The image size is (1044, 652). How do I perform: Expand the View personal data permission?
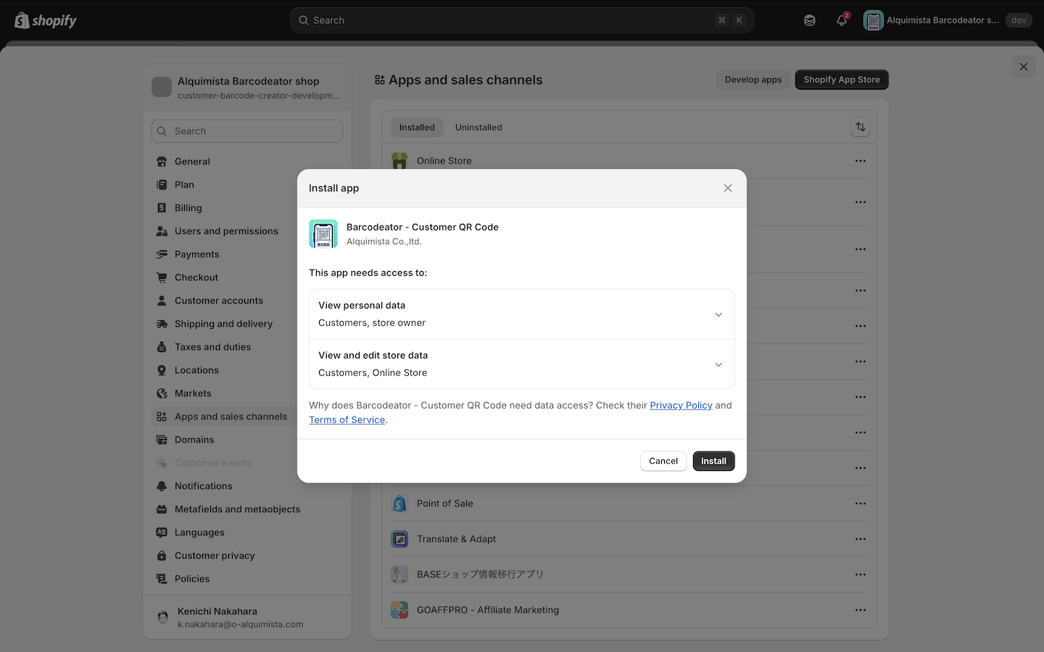pyautogui.click(x=718, y=314)
